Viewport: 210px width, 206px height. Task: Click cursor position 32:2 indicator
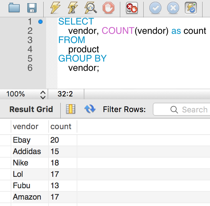65,94
